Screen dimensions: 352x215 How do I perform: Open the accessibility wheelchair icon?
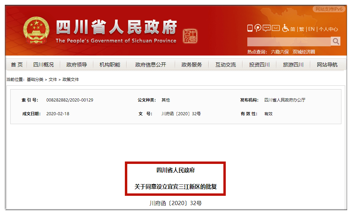pyautogui.click(x=286, y=28)
